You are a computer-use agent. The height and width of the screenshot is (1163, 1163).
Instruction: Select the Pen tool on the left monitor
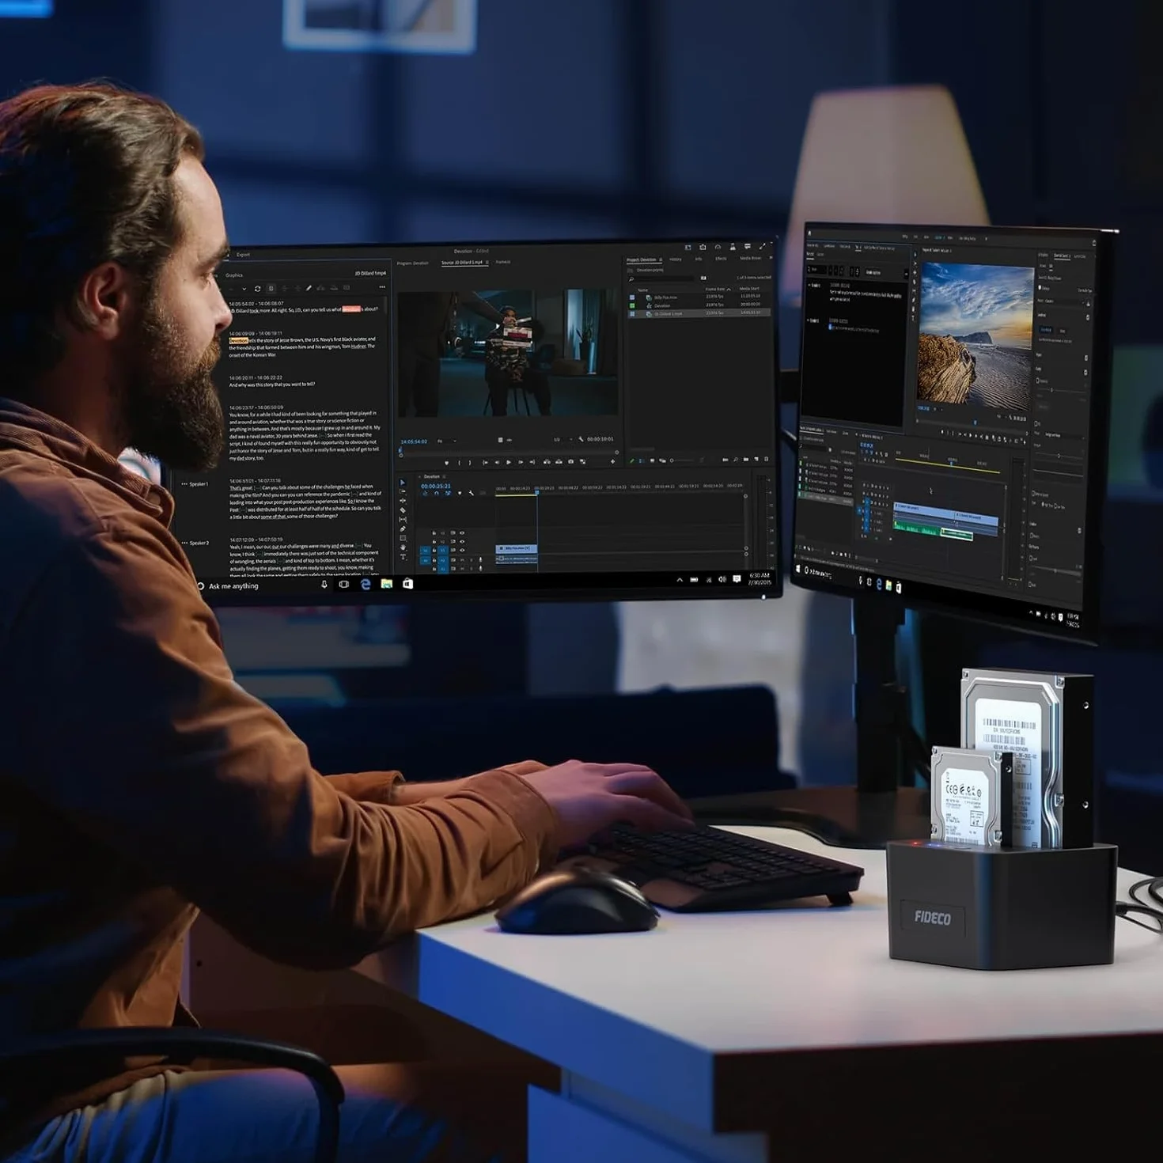pyautogui.click(x=402, y=529)
